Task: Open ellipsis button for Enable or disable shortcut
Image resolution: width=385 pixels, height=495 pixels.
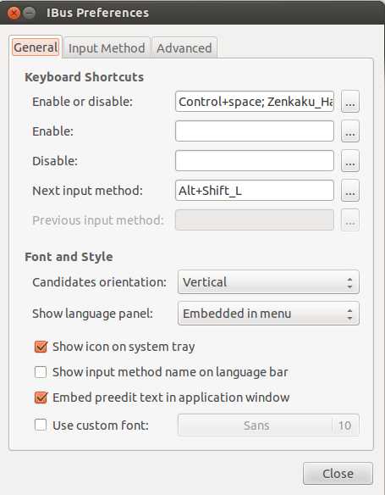Action: point(350,102)
